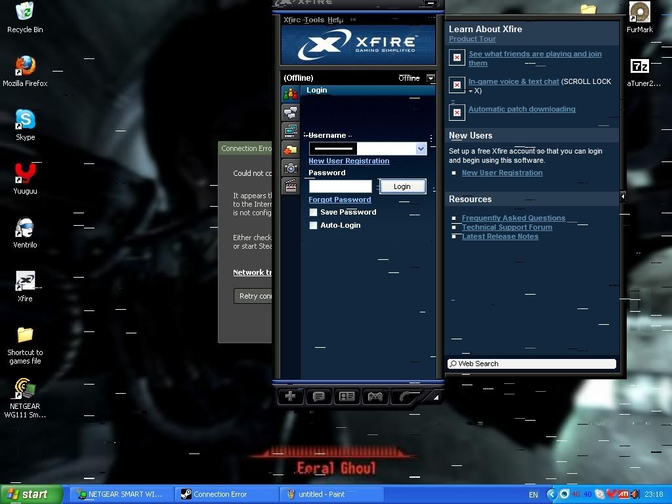Click the Forgot Password link

click(x=339, y=199)
